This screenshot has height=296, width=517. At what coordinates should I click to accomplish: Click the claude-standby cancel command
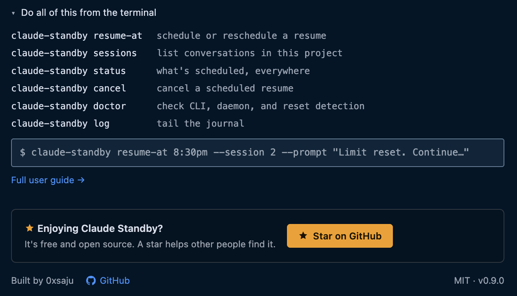tap(69, 88)
